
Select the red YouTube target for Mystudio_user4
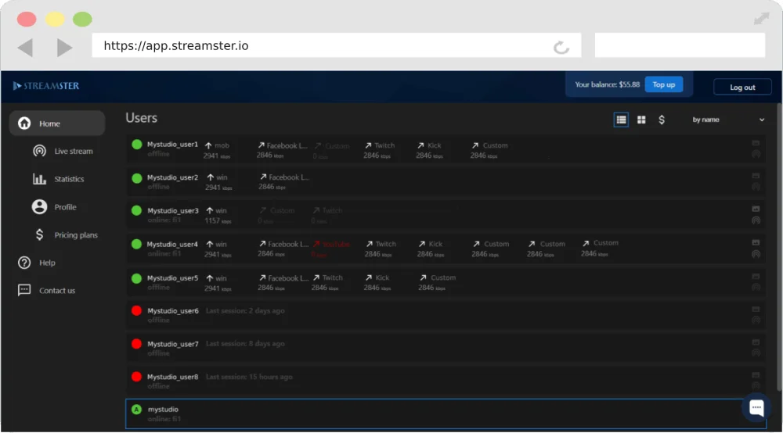coord(330,249)
